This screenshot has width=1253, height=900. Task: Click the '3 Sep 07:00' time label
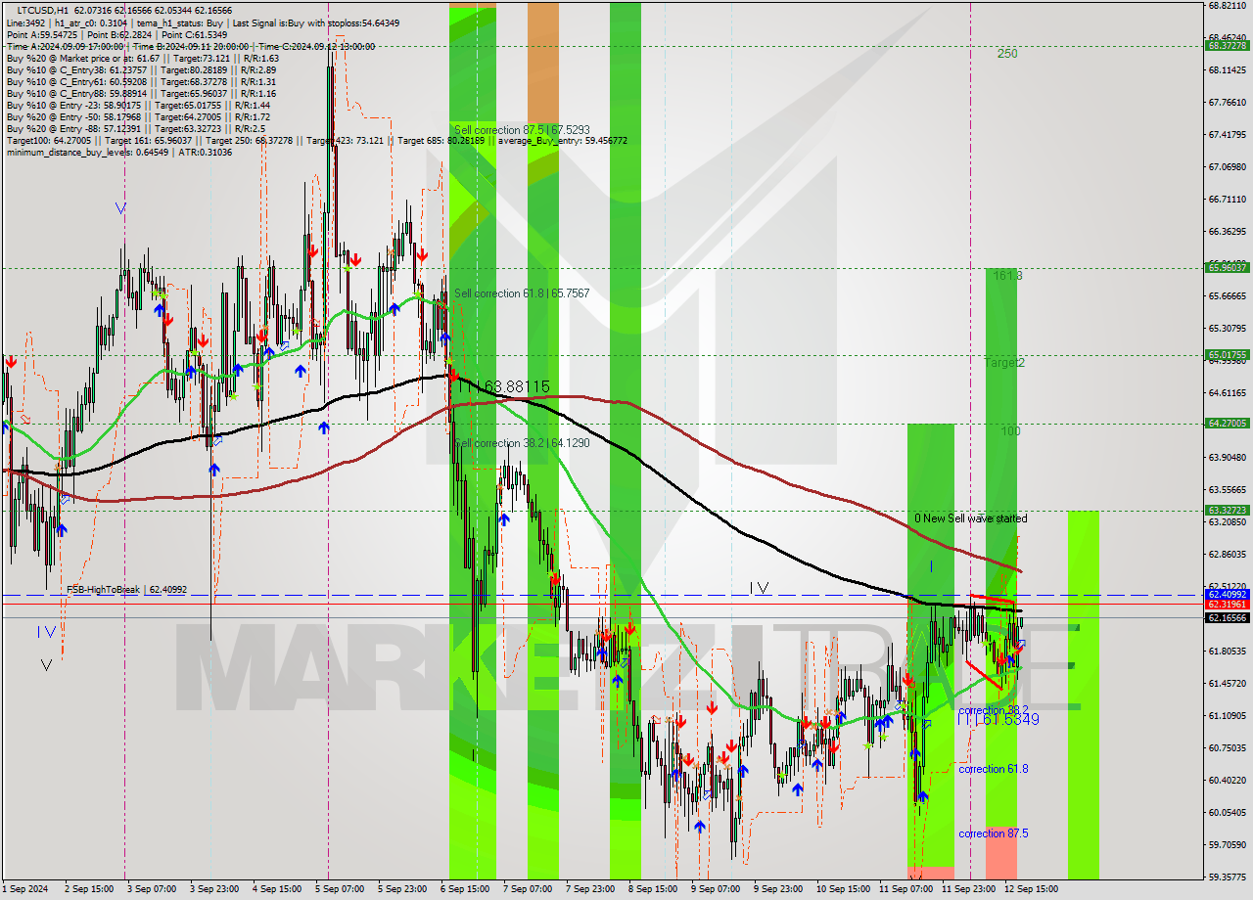tap(151, 889)
